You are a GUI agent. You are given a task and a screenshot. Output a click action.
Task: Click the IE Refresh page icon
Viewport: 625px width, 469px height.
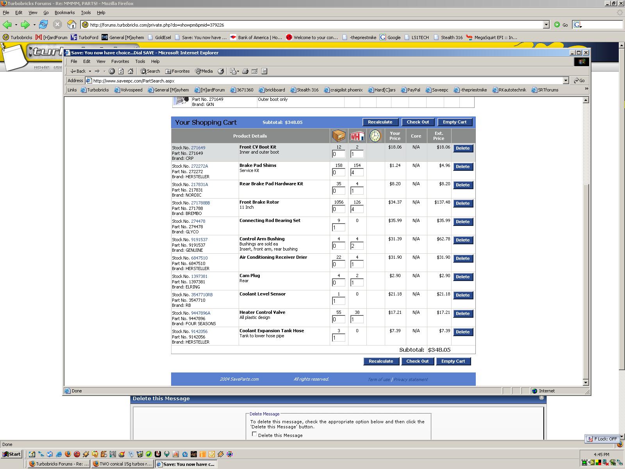click(121, 71)
